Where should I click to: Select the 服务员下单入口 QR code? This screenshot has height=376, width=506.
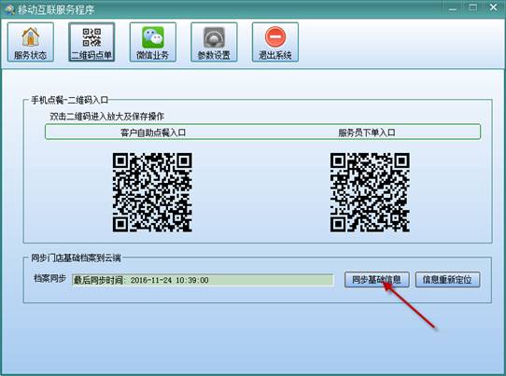370,192
